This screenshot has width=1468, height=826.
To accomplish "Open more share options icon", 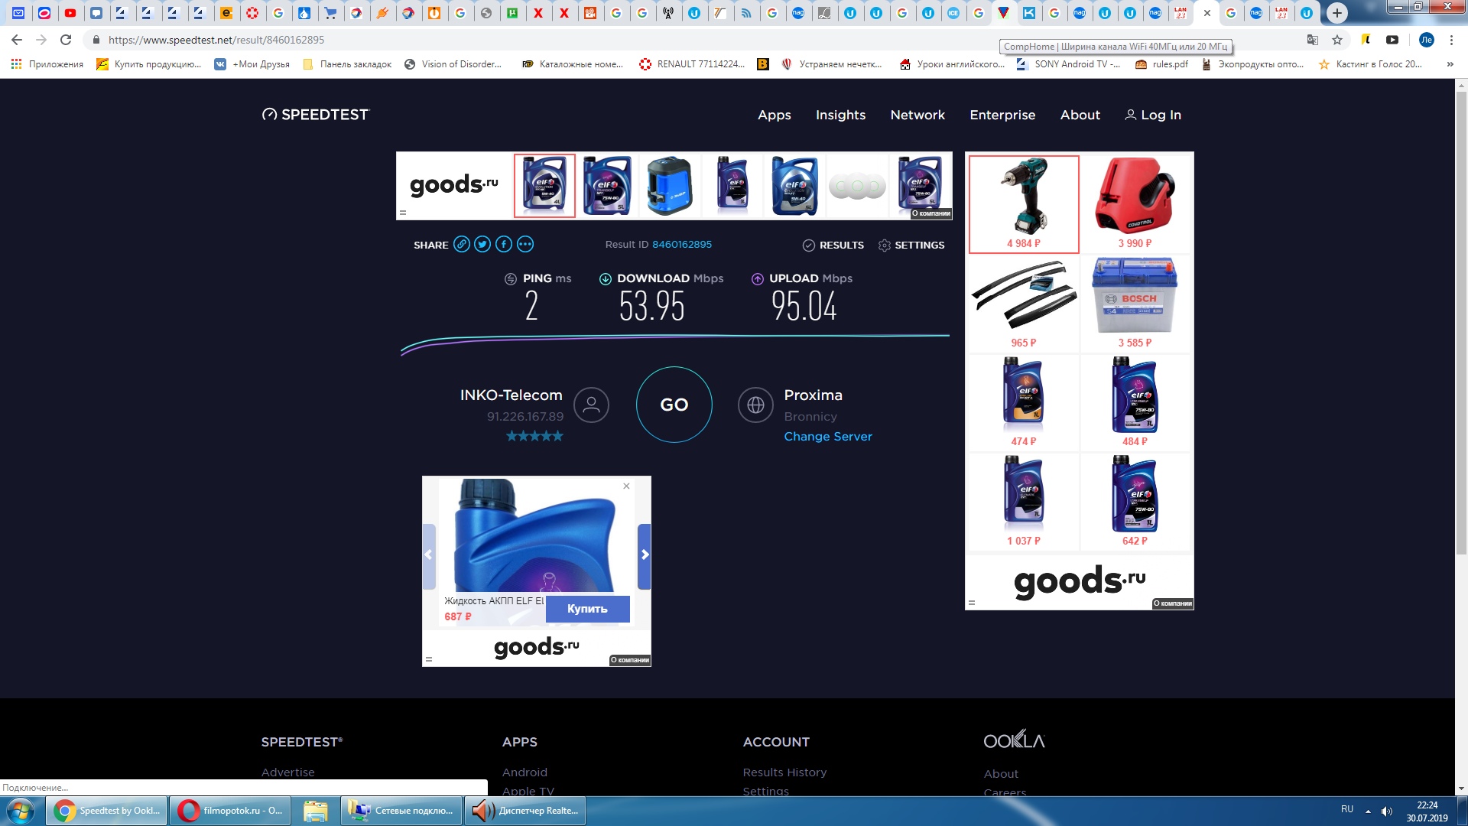I will point(525,245).
